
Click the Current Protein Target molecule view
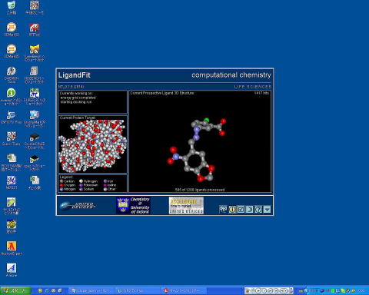point(93,144)
